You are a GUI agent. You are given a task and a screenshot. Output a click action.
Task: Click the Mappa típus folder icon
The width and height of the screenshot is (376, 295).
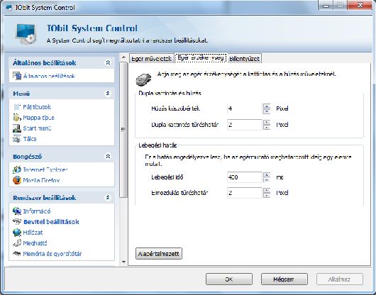click(17, 118)
